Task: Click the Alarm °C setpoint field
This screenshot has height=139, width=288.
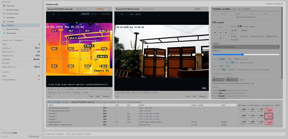Action: pyautogui.click(x=232, y=80)
